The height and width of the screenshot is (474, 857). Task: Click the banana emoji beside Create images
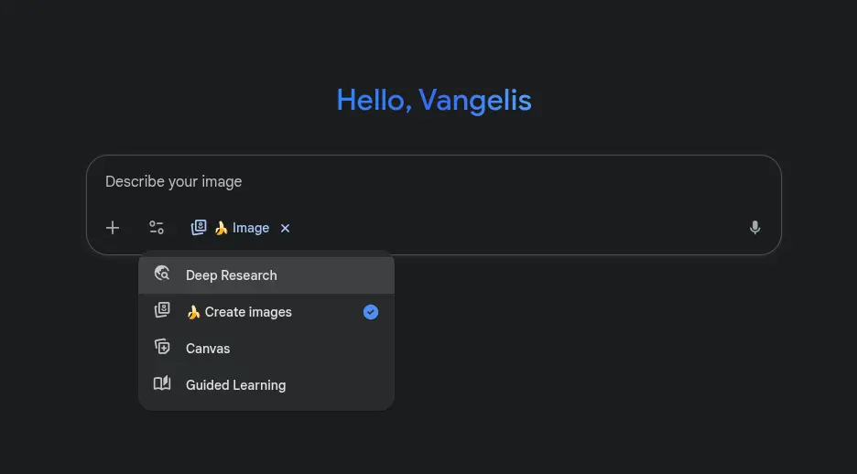coord(193,312)
